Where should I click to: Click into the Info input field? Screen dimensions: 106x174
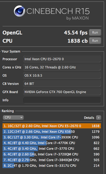62,100
